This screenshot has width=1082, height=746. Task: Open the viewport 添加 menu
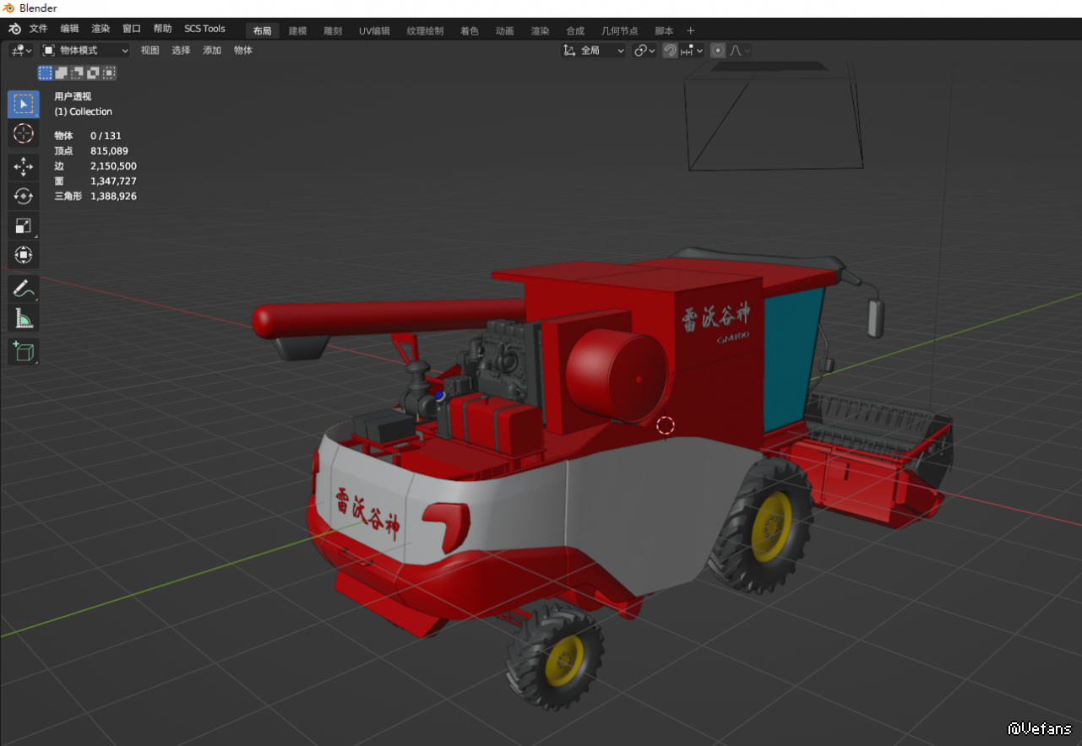pyautogui.click(x=212, y=51)
